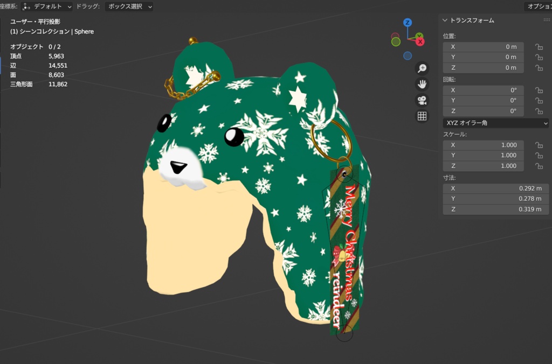Click the dimension Y field 0.278 m

(496, 199)
